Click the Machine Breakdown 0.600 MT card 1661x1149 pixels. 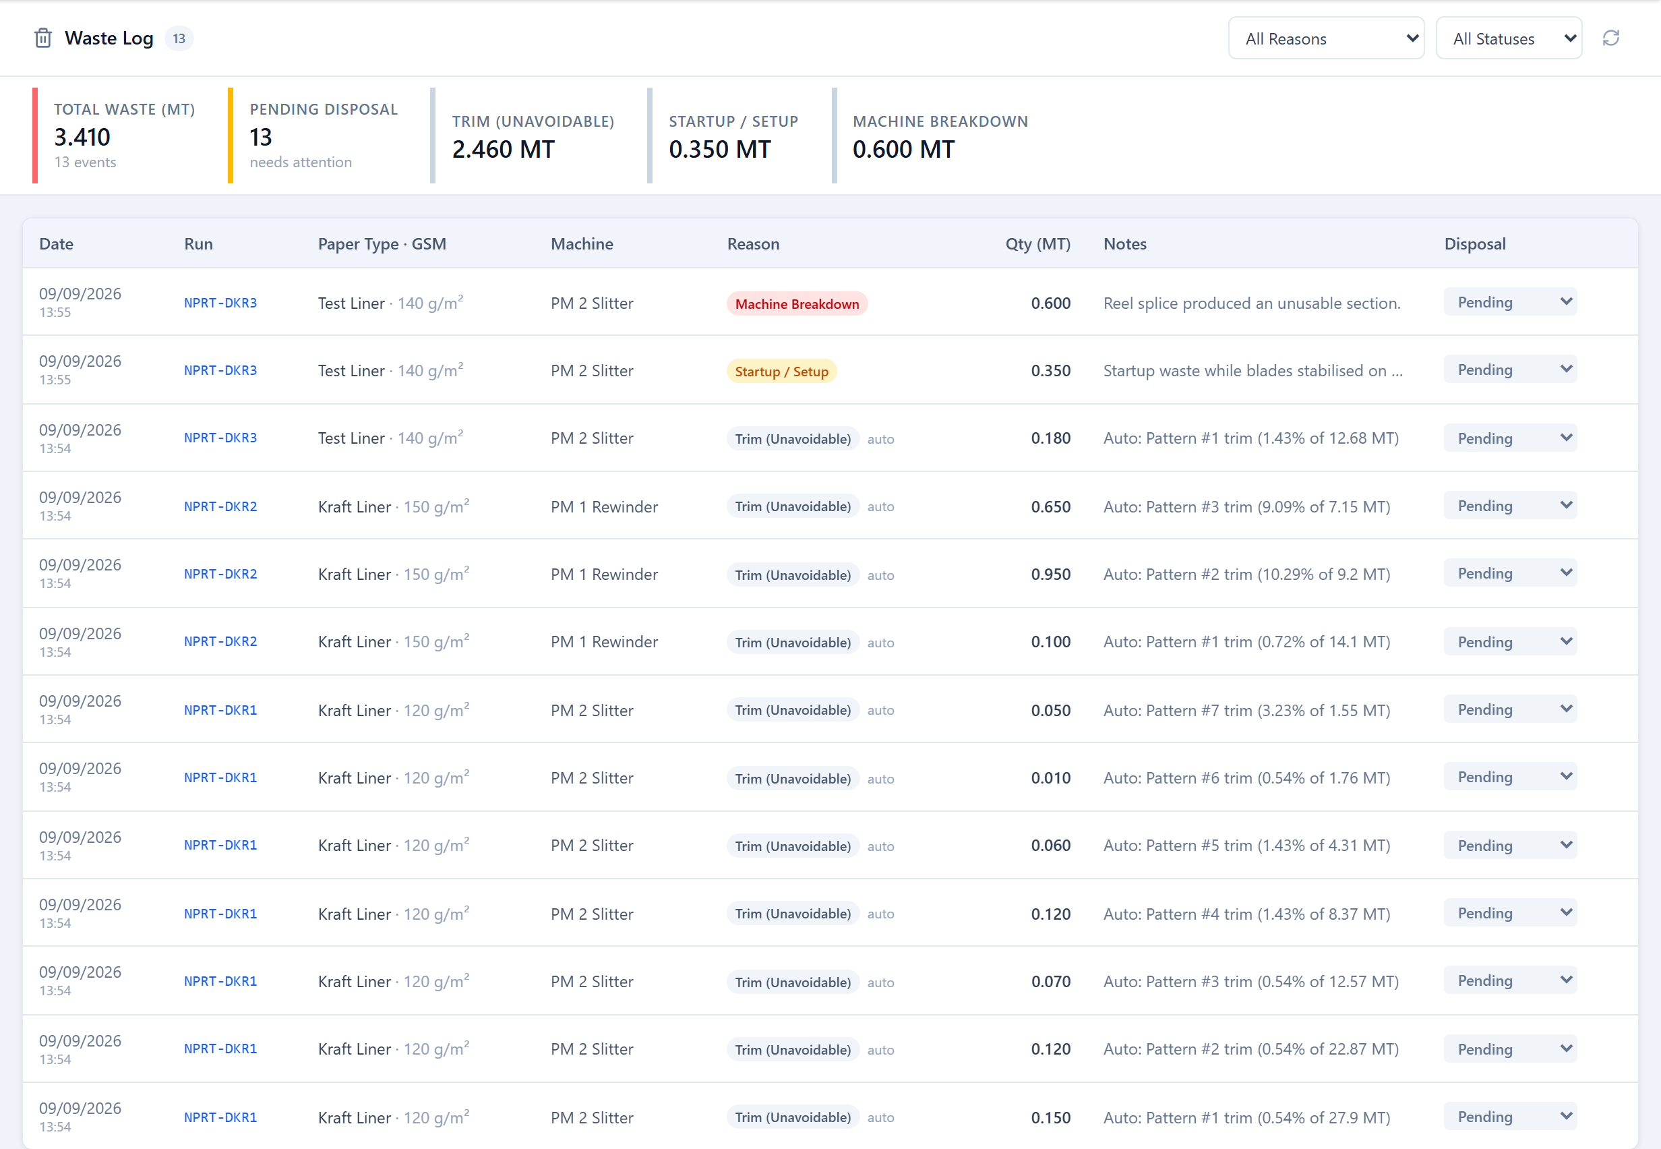click(936, 136)
